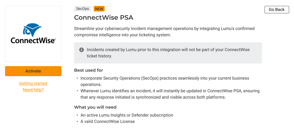Open the Need help? link
This screenshot has height=132, width=294.
33,90
